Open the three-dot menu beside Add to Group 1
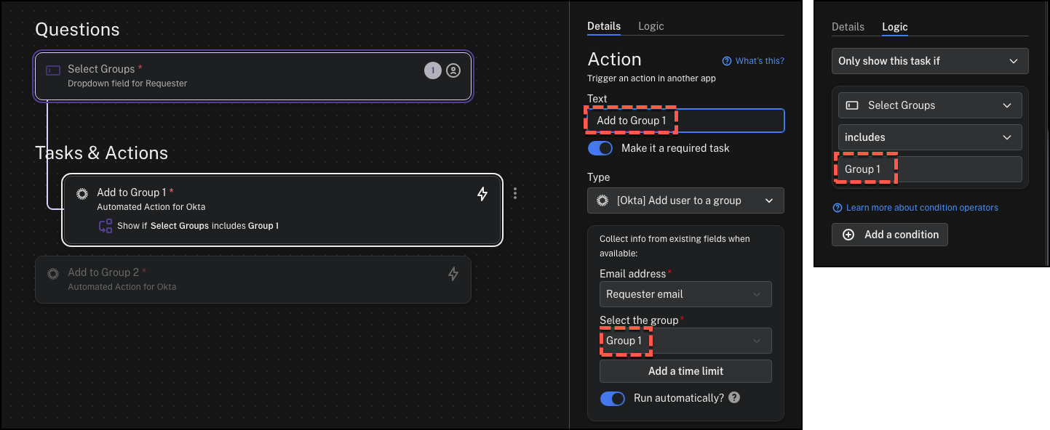The width and height of the screenshot is (1050, 430). 515,193
